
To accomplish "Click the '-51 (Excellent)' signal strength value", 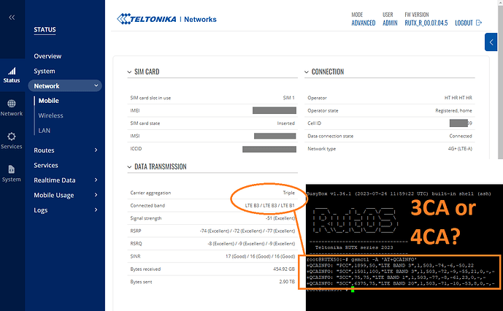I will (280, 218).
